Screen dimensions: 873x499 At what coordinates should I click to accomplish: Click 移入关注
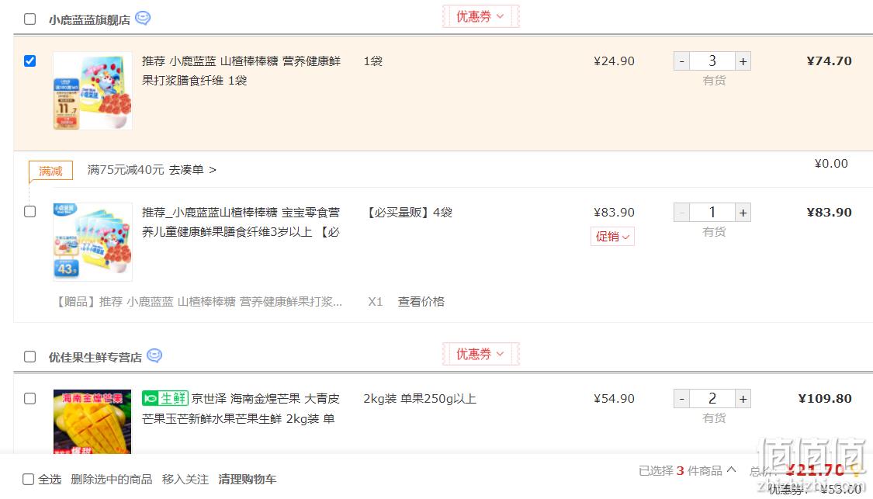(x=185, y=479)
